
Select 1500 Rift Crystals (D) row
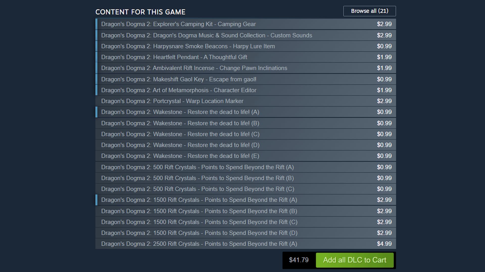[x=199, y=233]
